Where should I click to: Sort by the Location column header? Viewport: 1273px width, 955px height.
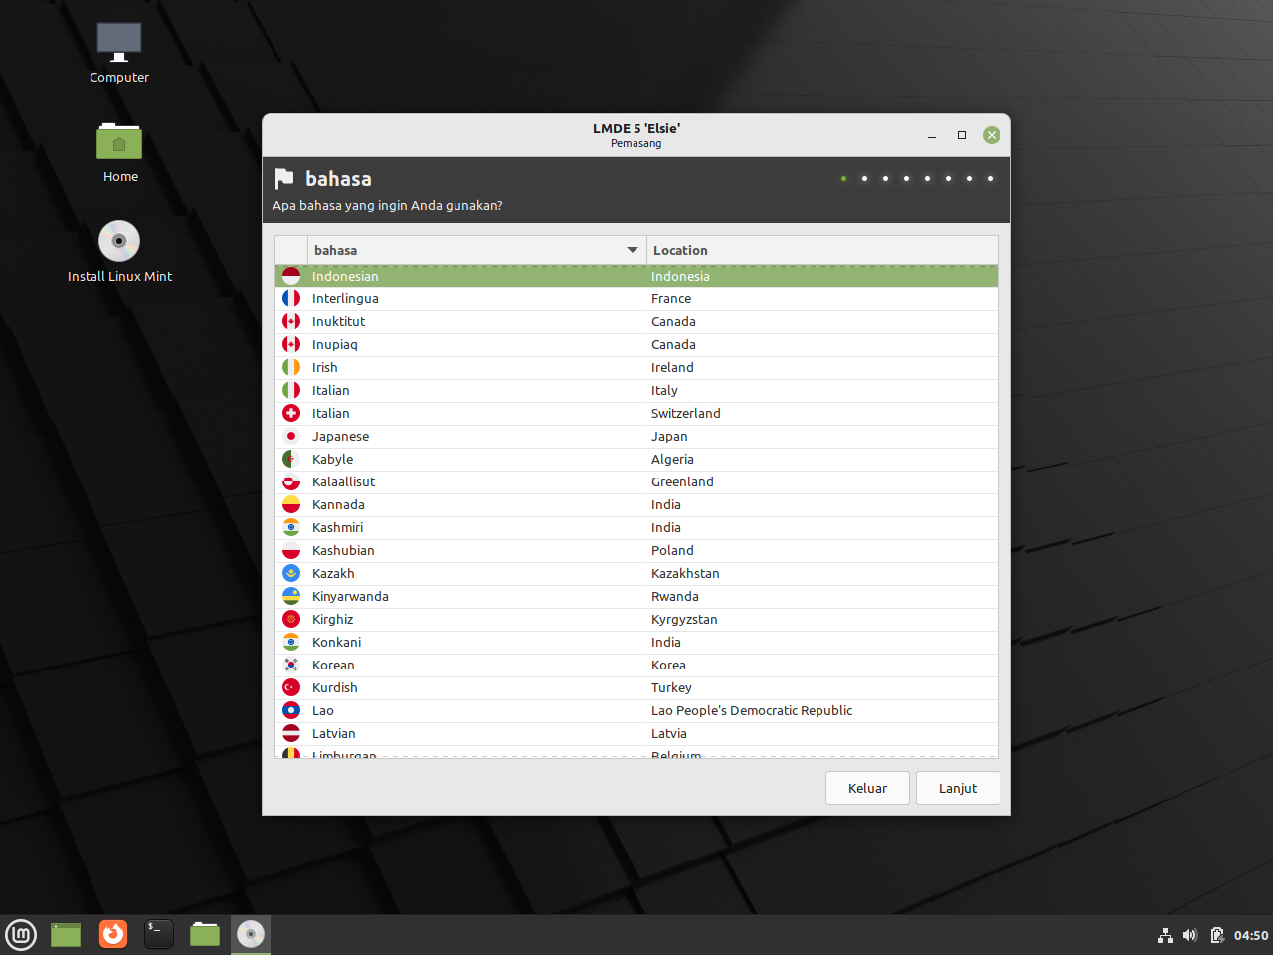pos(822,250)
